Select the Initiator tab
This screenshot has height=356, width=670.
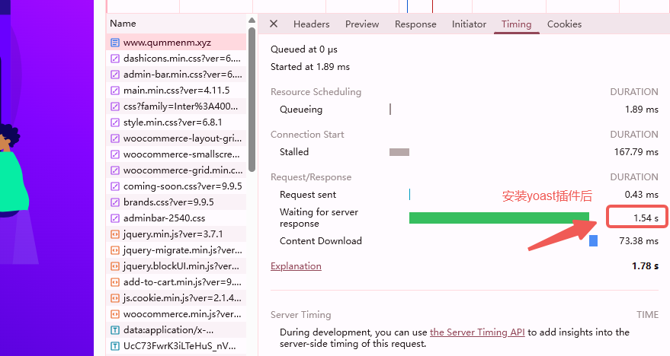(469, 24)
